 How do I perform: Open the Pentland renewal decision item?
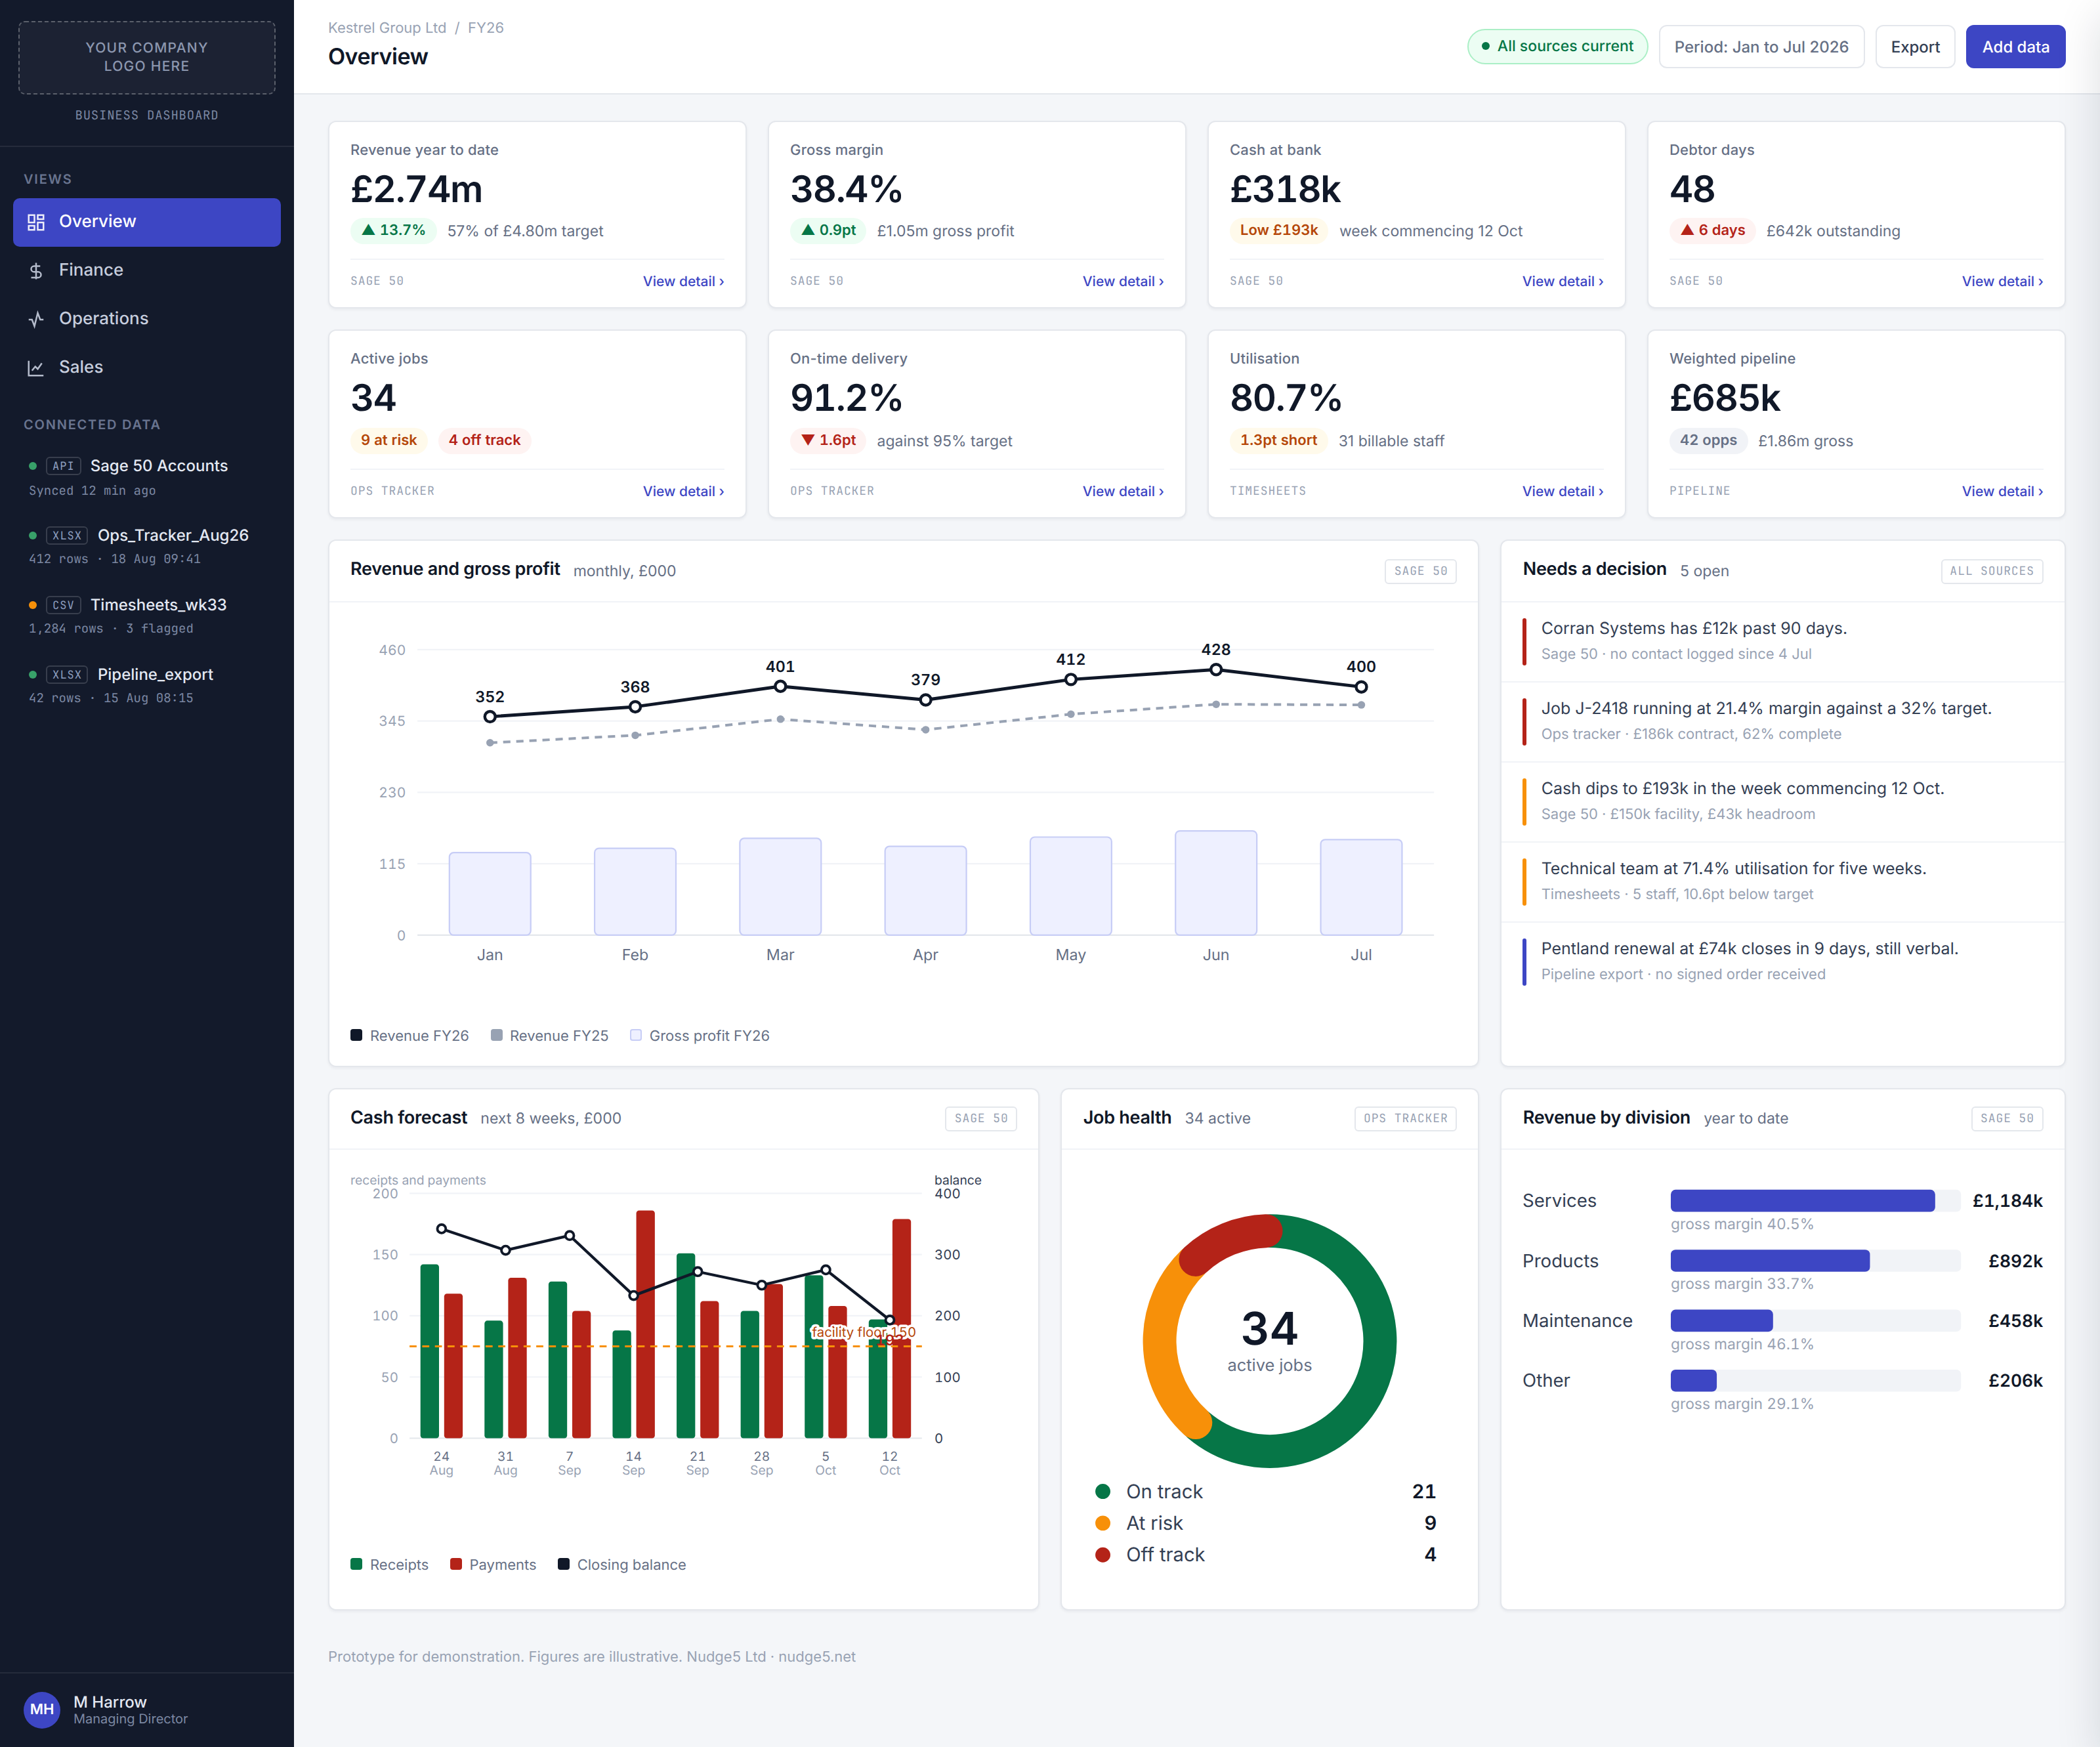click(x=1782, y=961)
